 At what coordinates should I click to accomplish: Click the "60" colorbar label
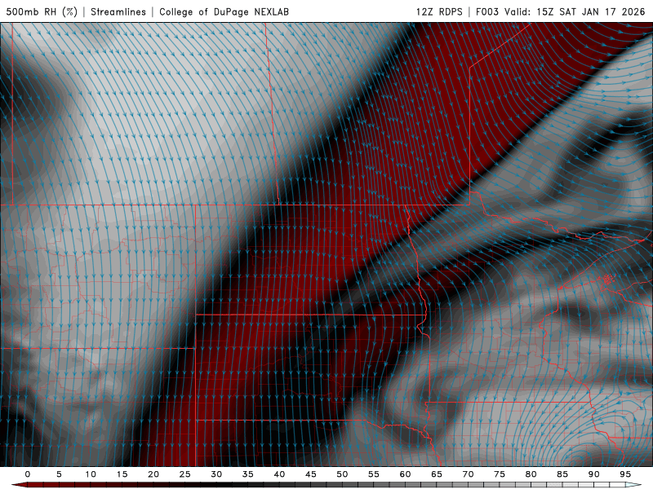405,474
